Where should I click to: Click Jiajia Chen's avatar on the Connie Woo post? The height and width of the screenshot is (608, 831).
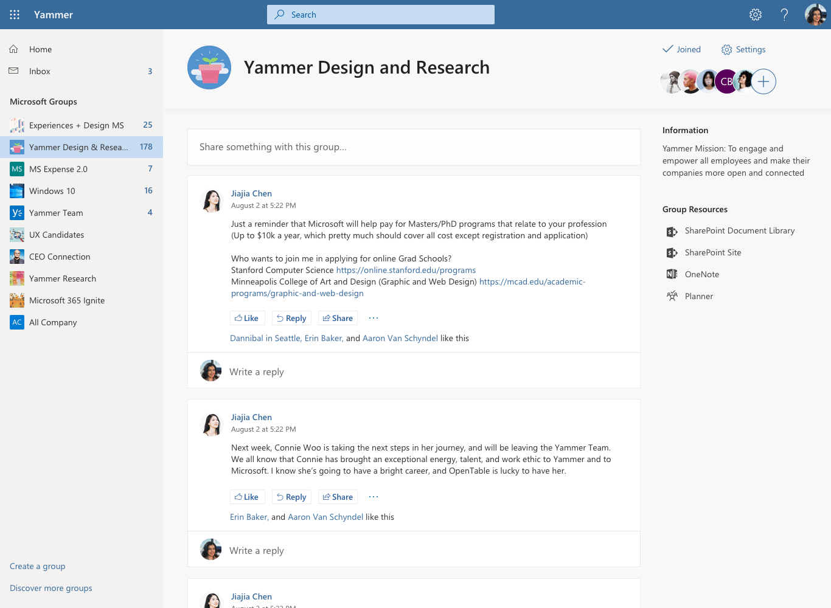tap(212, 424)
